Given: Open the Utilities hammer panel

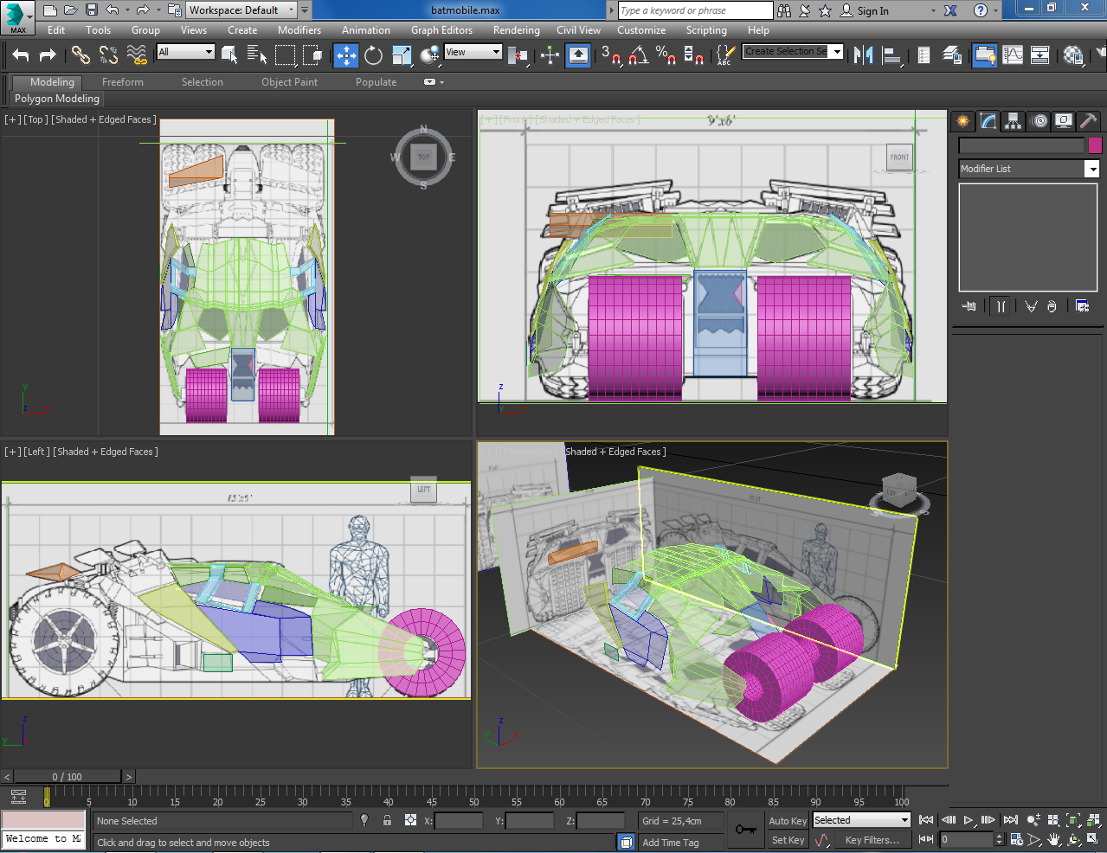Looking at the screenshot, I should (x=1089, y=121).
